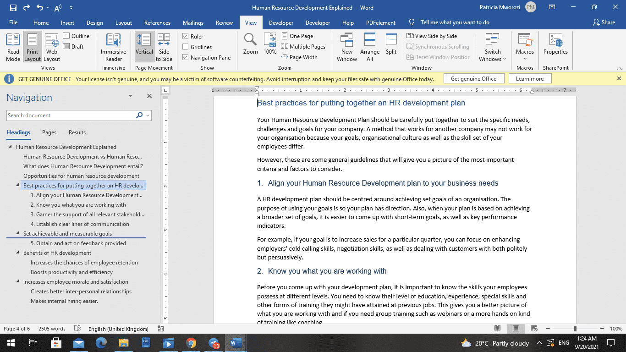This screenshot has height=352, width=626.
Task: Open the Immersive Reader
Action: click(113, 46)
